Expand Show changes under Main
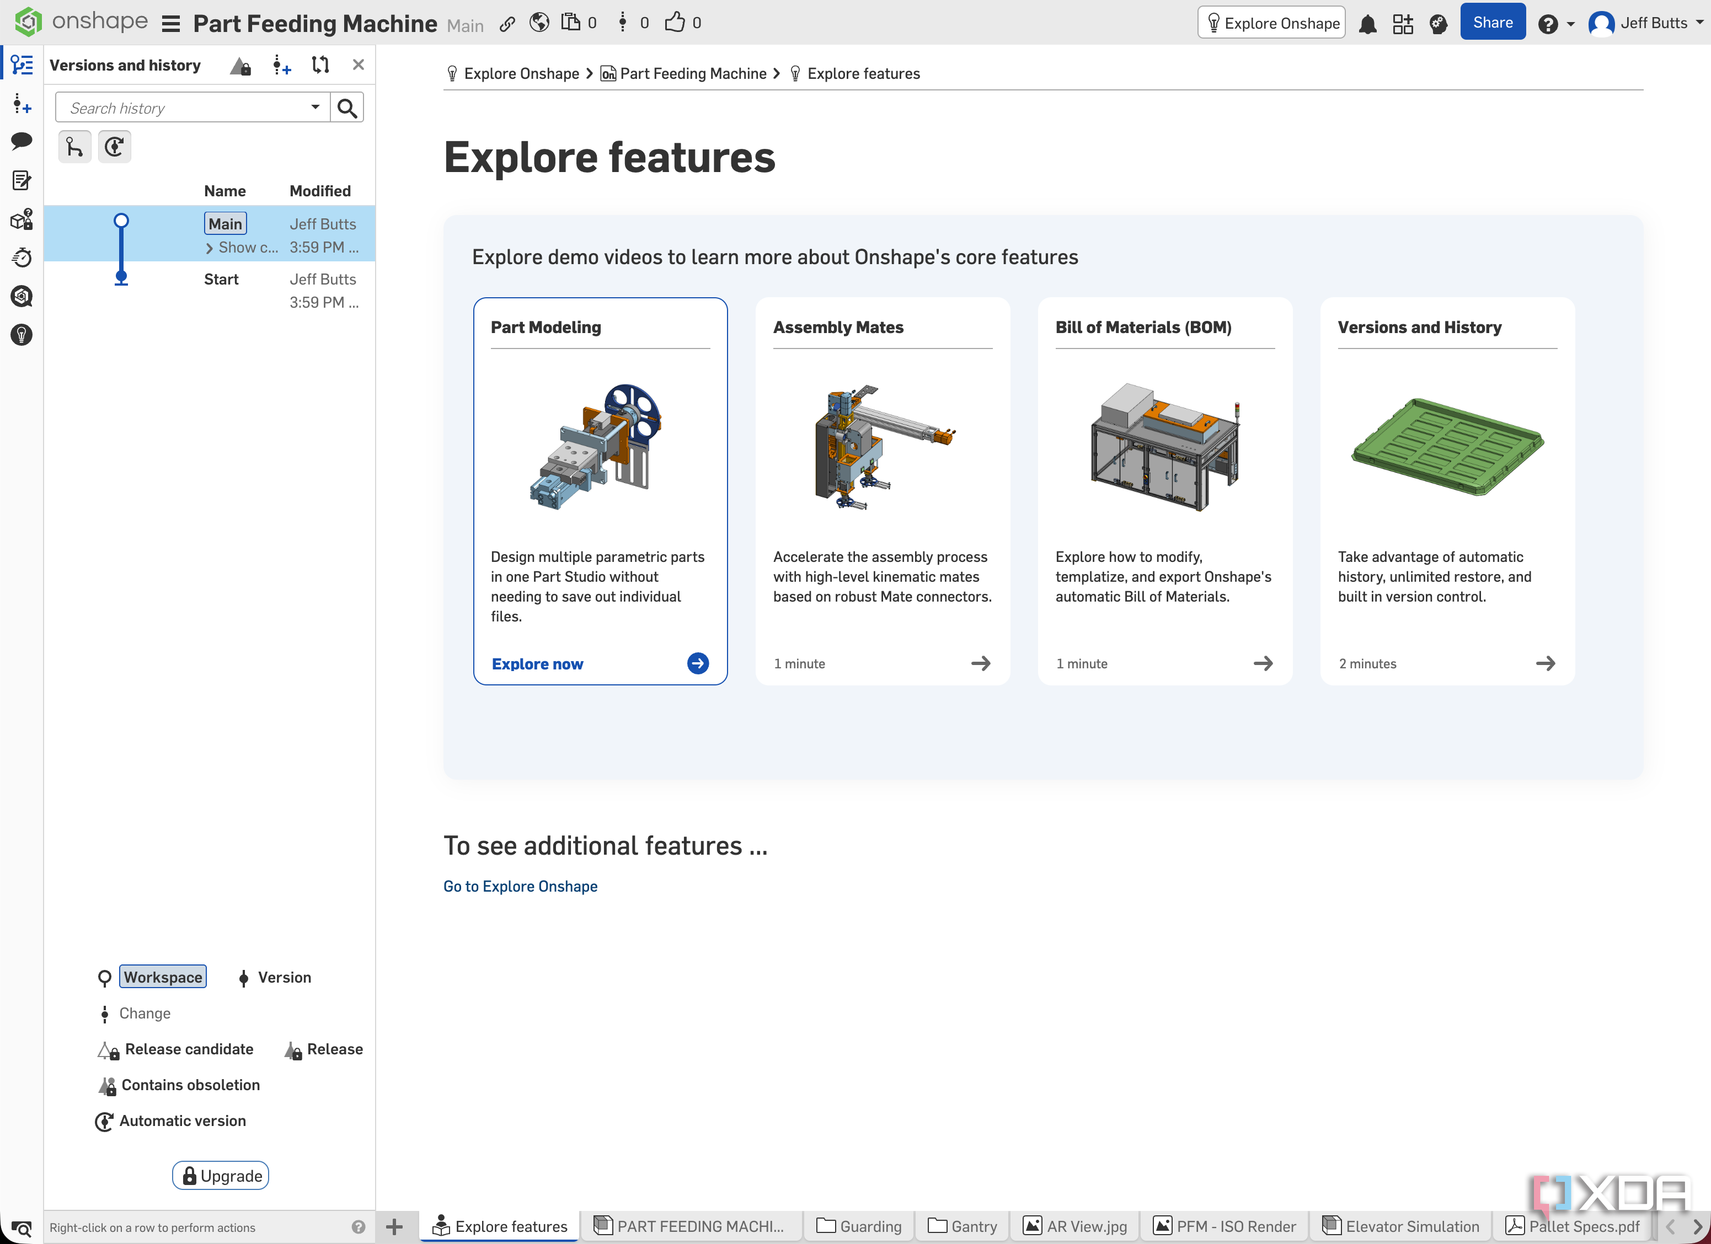 tap(242, 248)
